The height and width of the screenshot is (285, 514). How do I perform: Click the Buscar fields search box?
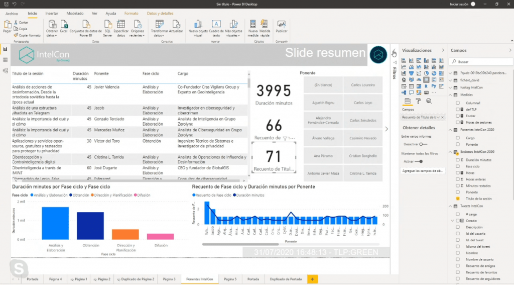480,62
